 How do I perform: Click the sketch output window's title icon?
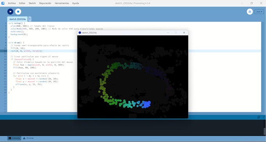pyautogui.click(x=80, y=32)
